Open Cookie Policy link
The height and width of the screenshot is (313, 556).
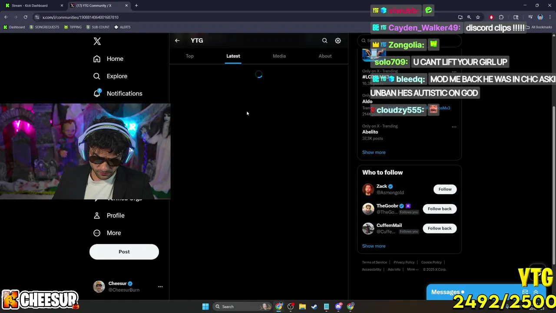click(431, 262)
